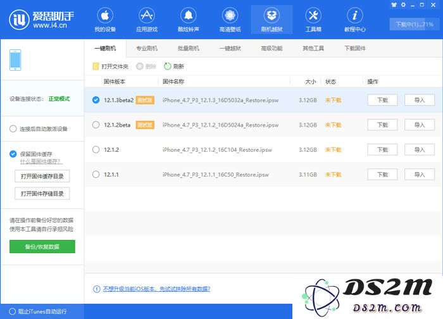Click 导入 for firmware 12.1.1
The height and width of the screenshot is (319, 443).
[420, 174]
